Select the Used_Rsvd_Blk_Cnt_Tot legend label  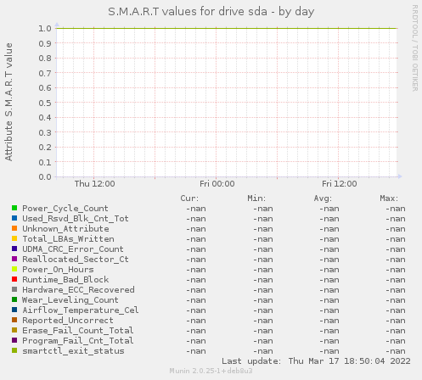pyautogui.click(x=76, y=219)
